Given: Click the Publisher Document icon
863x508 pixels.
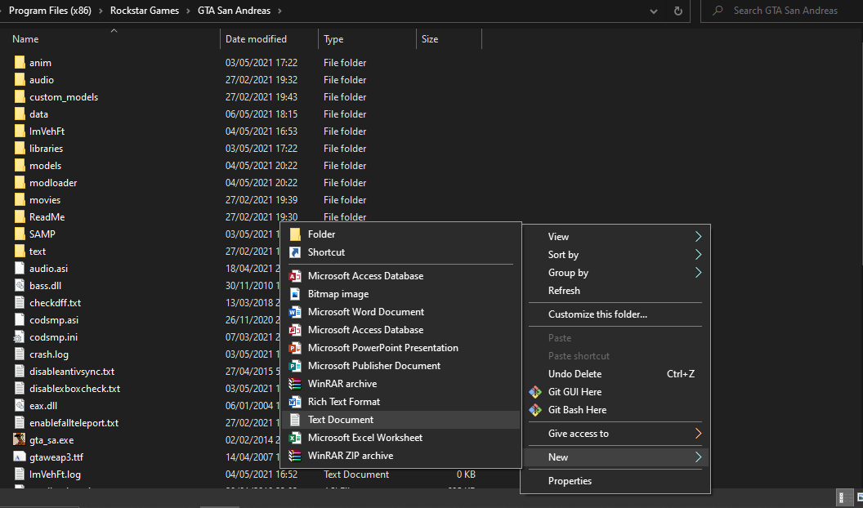Looking at the screenshot, I should coord(295,366).
